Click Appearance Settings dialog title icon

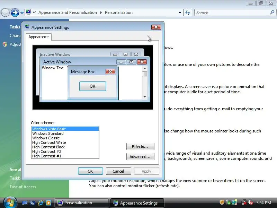click(x=27, y=27)
